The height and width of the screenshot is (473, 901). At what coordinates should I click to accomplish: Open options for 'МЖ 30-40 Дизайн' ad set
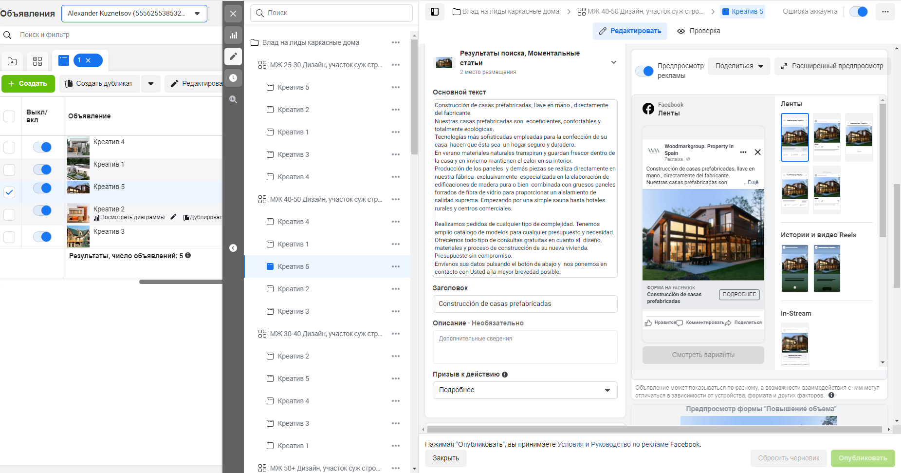coord(396,334)
